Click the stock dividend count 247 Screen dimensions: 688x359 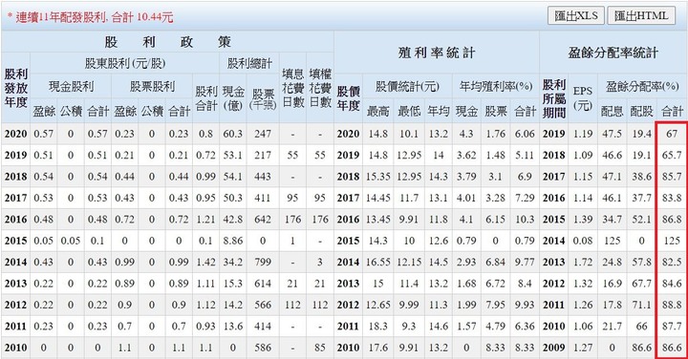pos(263,134)
